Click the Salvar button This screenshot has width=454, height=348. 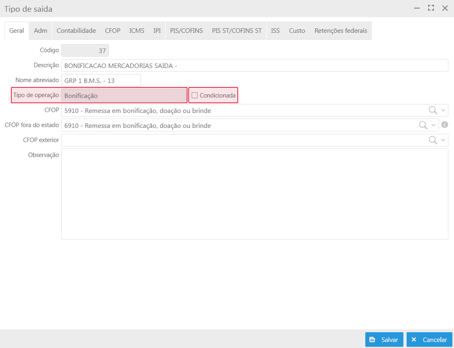[384, 340]
